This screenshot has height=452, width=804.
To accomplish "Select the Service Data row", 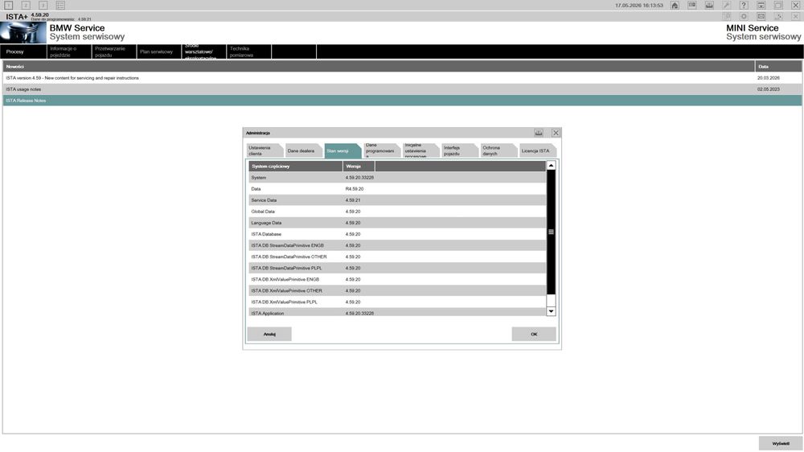I will (397, 200).
